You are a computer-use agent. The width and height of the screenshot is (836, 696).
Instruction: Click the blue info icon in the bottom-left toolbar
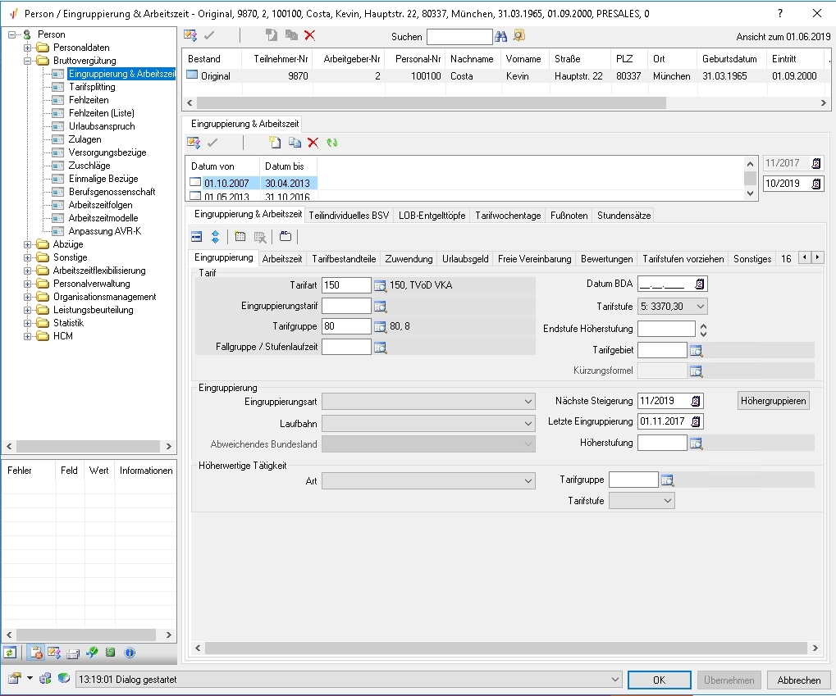(130, 653)
